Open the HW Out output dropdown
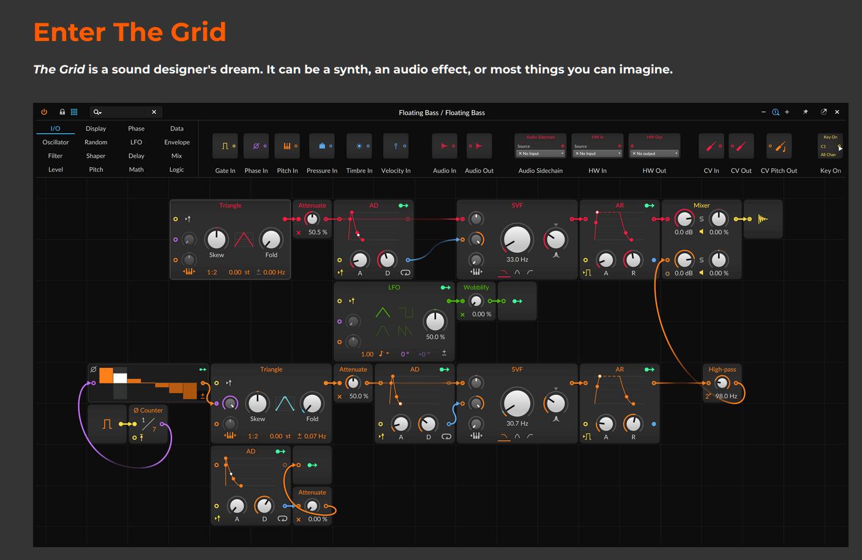This screenshot has height=560, width=862. click(x=654, y=154)
